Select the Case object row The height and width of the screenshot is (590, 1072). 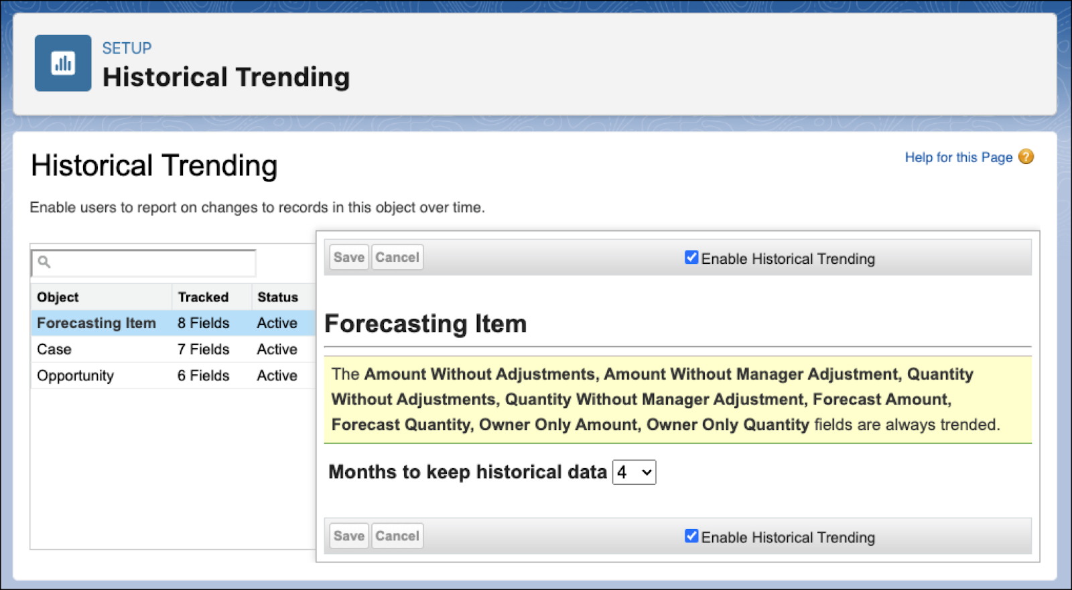point(173,349)
